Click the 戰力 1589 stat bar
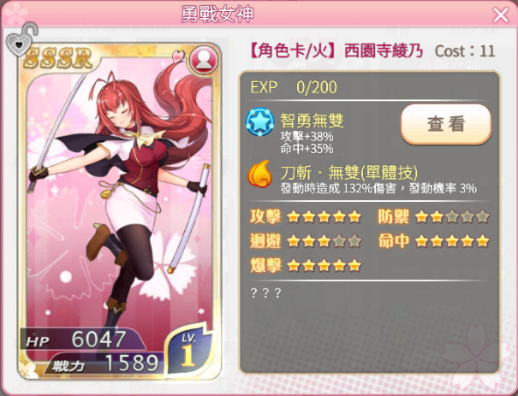This screenshot has height=396, width=518. [x=104, y=363]
